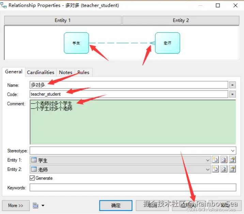Viewport: 244px width, 214px height.
Task: Click the Create icon next to Entity 2
Action: coord(215,169)
